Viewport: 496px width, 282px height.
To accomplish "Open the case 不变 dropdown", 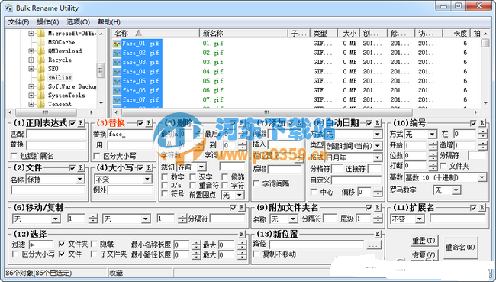I will 147,180.
